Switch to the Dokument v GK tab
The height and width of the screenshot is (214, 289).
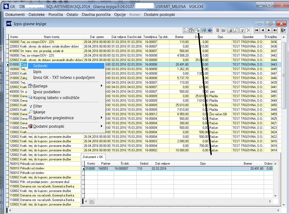[x=93, y=157]
